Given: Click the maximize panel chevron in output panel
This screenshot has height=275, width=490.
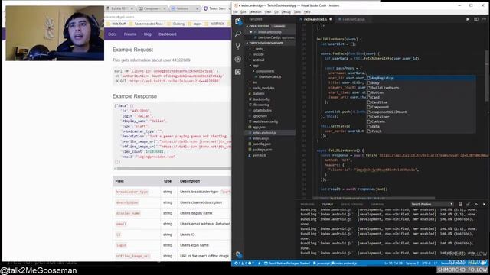Looking at the screenshot, I should point(476,204).
